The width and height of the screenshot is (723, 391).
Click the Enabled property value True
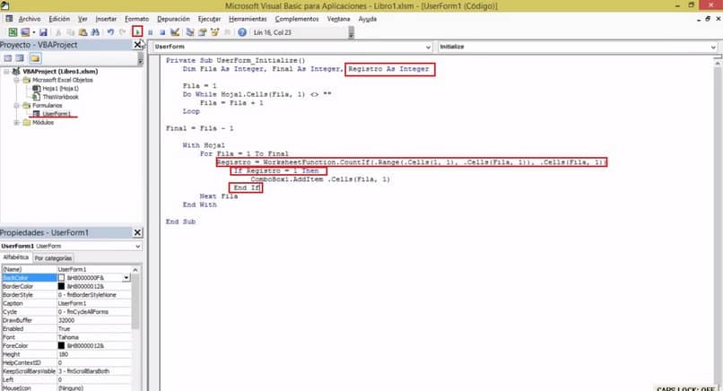(x=93, y=329)
